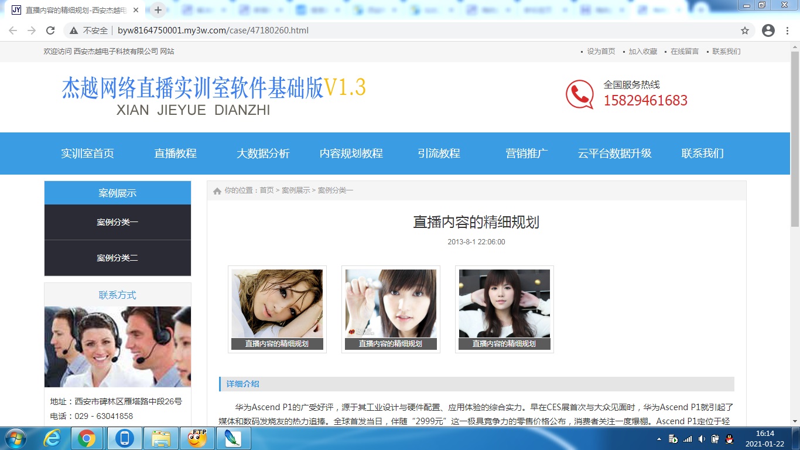Image resolution: width=800 pixels, height=450 pixels.
Task: Open the 在线留言 link
Action: 684,52
